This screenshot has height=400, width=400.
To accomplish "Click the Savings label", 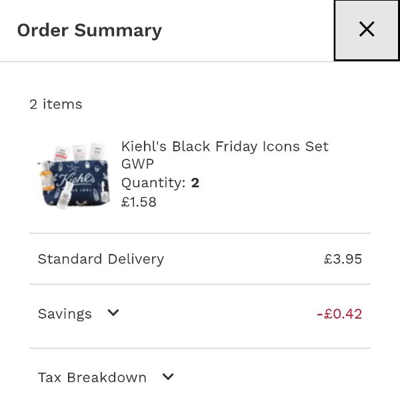I will click(x=65, y=314).
